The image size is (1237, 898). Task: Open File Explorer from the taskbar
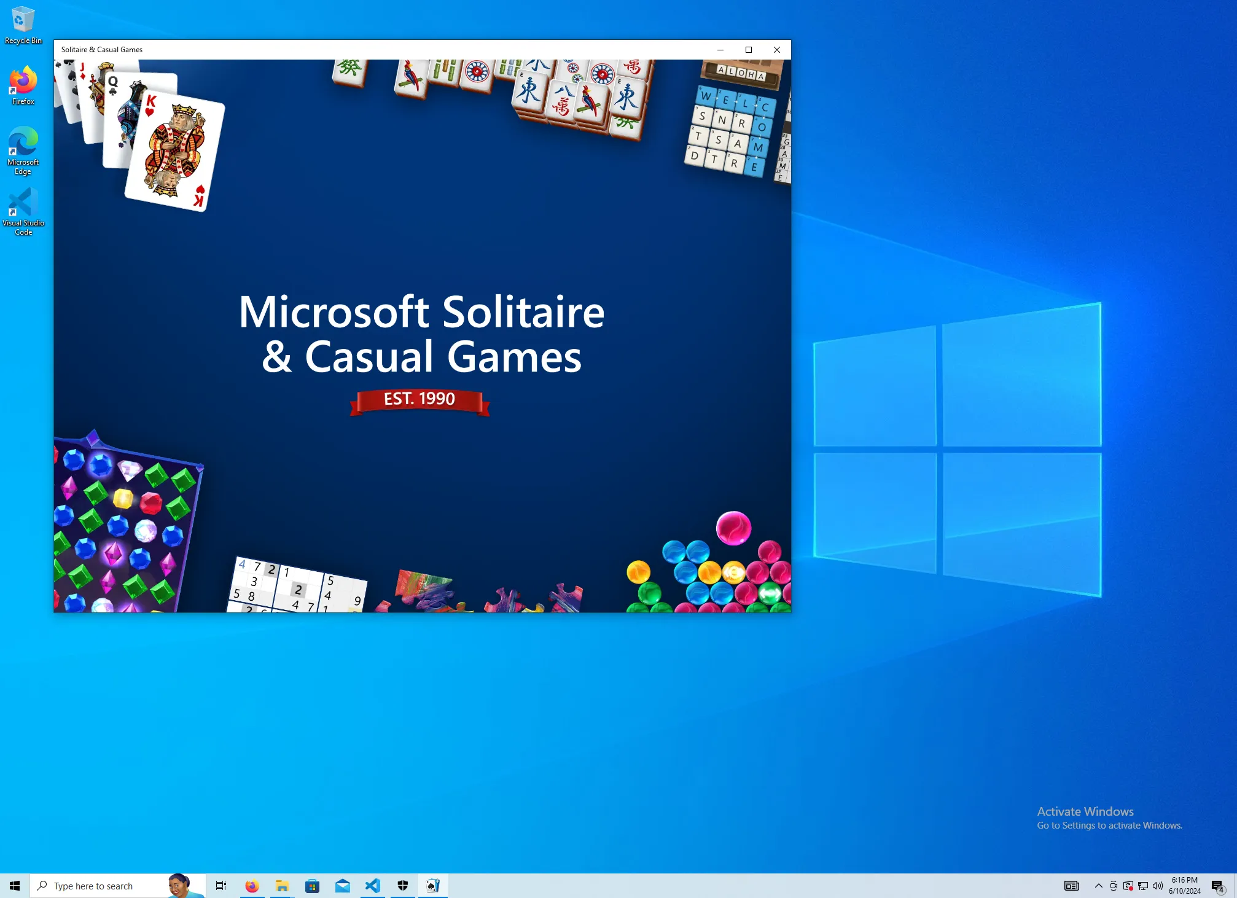pos(282,886)
